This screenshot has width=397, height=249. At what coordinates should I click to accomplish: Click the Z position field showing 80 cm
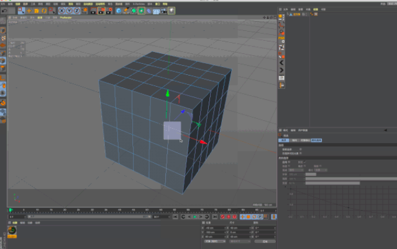point(215,237)
